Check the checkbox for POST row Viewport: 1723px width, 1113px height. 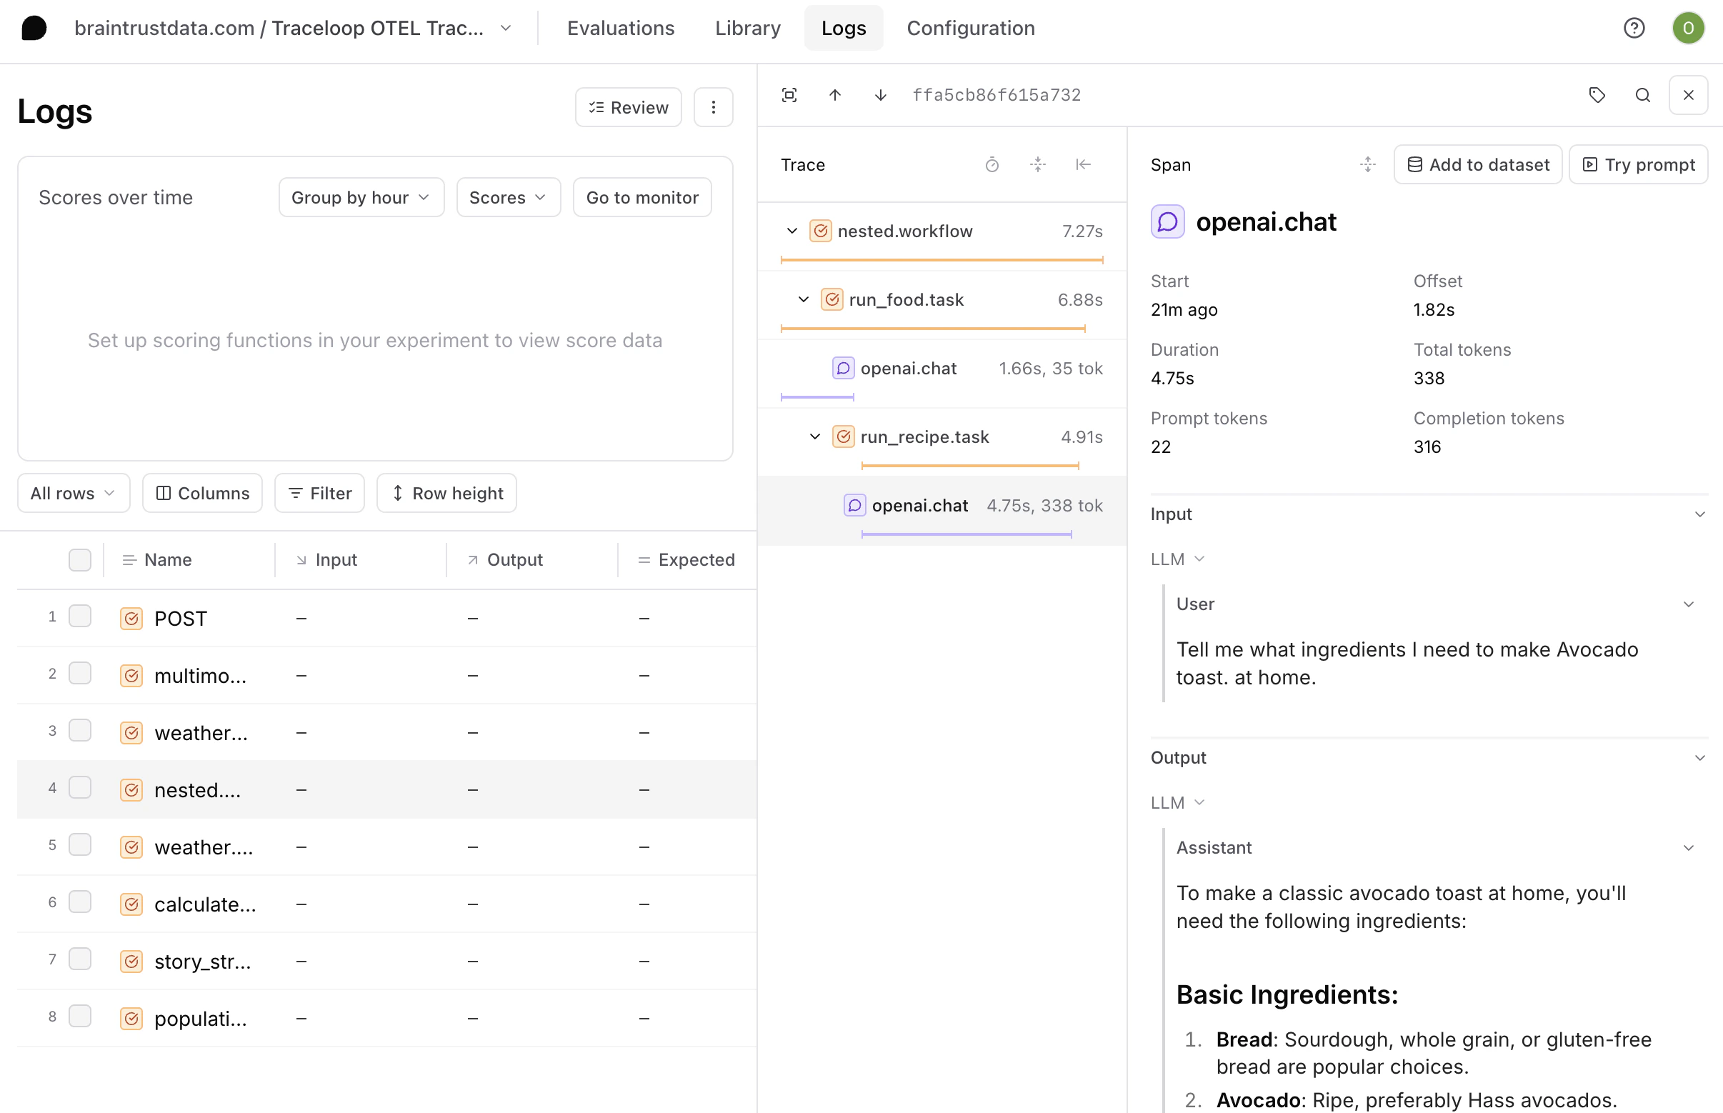[x=80, y=617]
